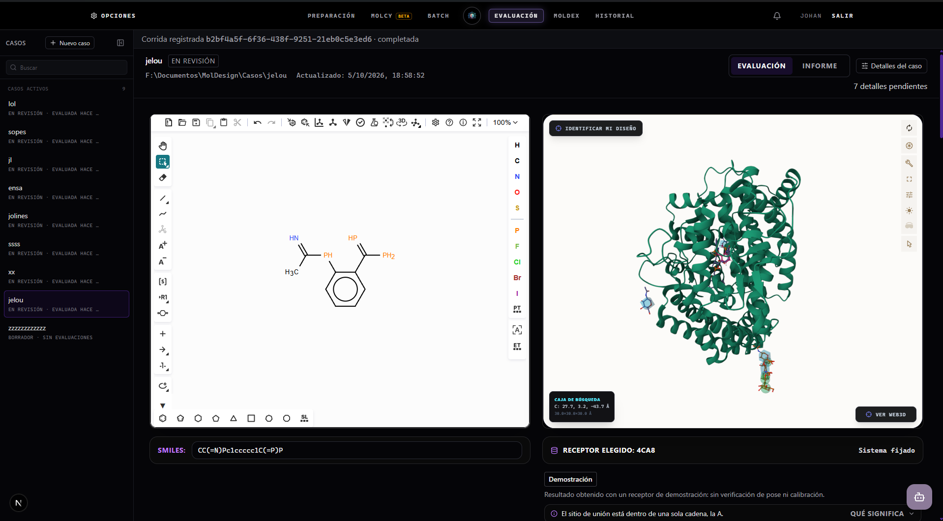943x521 pixels.
Task: Expand the QUÉ SIGNIFICA explanation
Action: pos(882,513)
